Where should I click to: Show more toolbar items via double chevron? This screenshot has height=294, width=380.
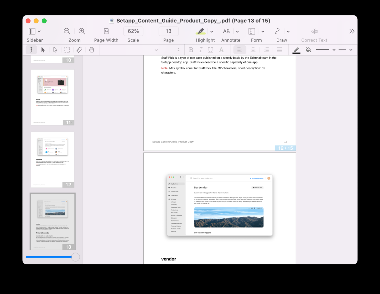352,31
